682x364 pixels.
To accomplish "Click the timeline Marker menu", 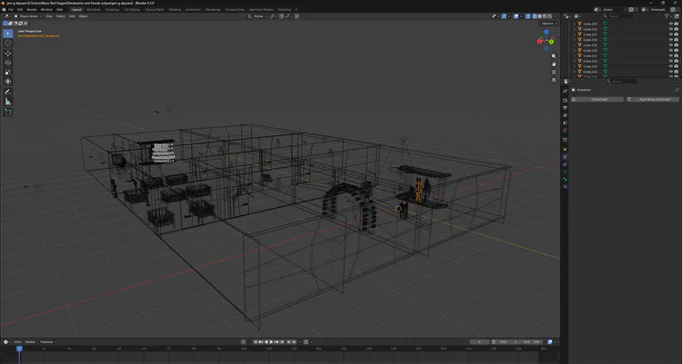I will [30, 342].
